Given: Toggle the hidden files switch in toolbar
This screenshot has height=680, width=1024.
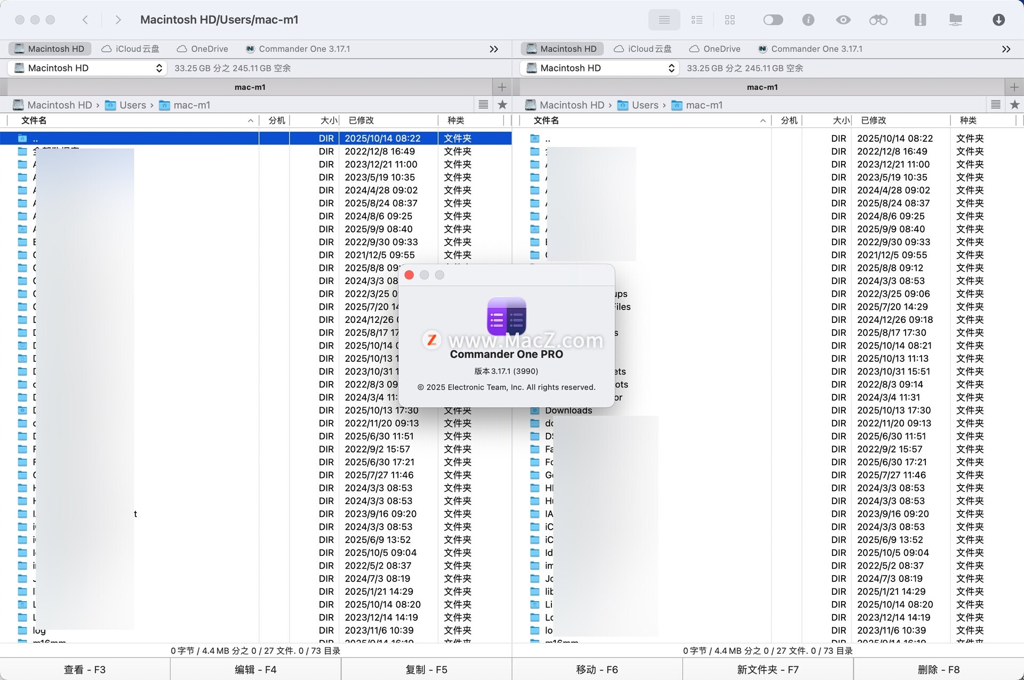Looking at the screenshot, I should click(x=773, y=20).
